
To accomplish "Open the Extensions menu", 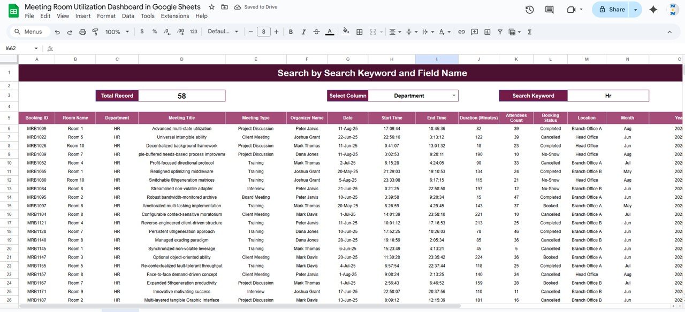I will [x=174, y=16].
